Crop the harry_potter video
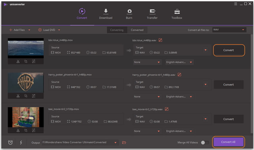254x150 pixels. click(26, 96)
